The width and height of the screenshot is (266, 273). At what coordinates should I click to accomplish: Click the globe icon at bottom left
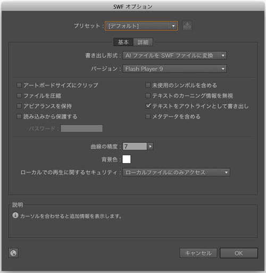[13, 253]
